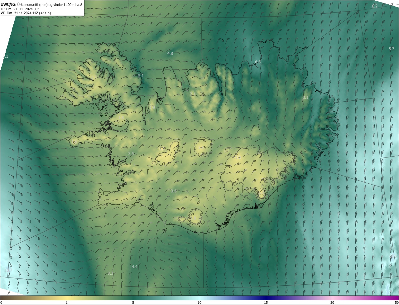This screenshot has width=399, height=305.
Task: Click the 3.1 value on the map
Action: pos(305,98)
